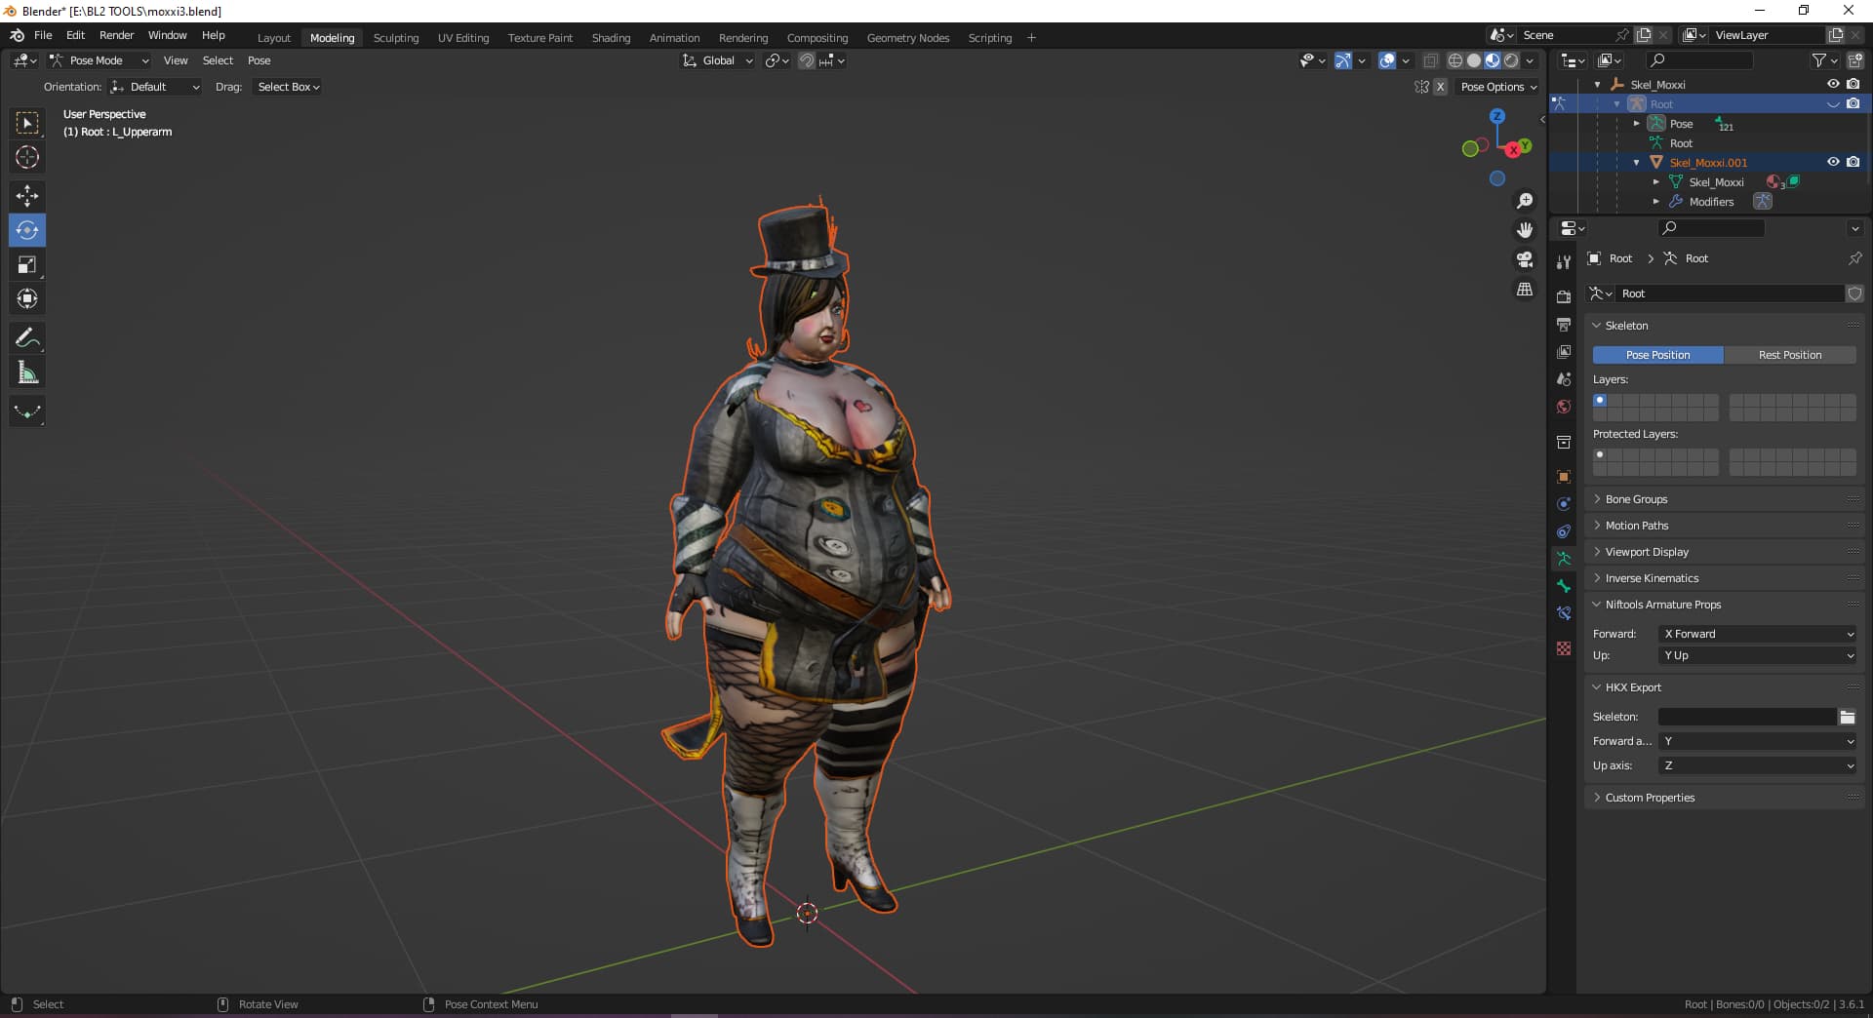Select the Move tool in the toolbar
This screenshot has height=1018, width=1873.
27,196
